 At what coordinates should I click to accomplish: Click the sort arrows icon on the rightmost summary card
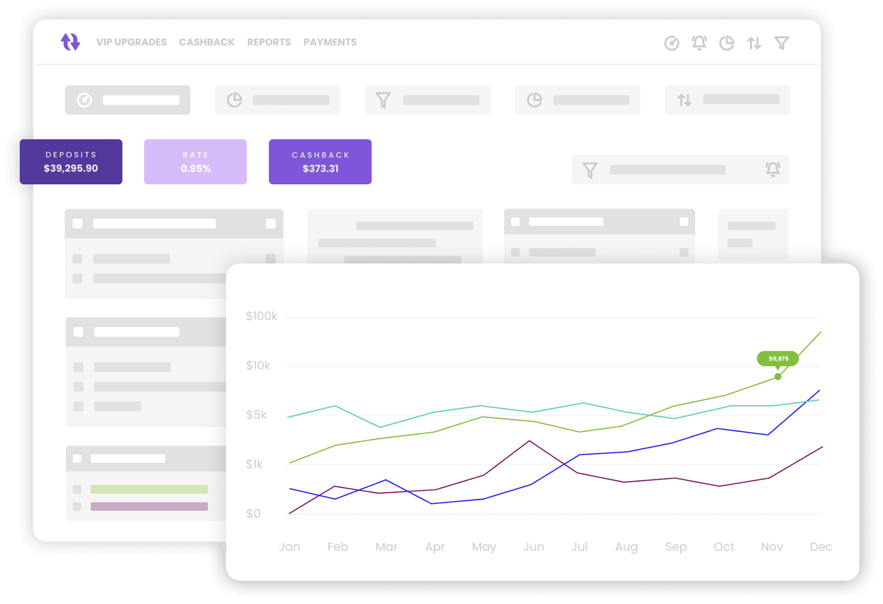tap(685, 100)
